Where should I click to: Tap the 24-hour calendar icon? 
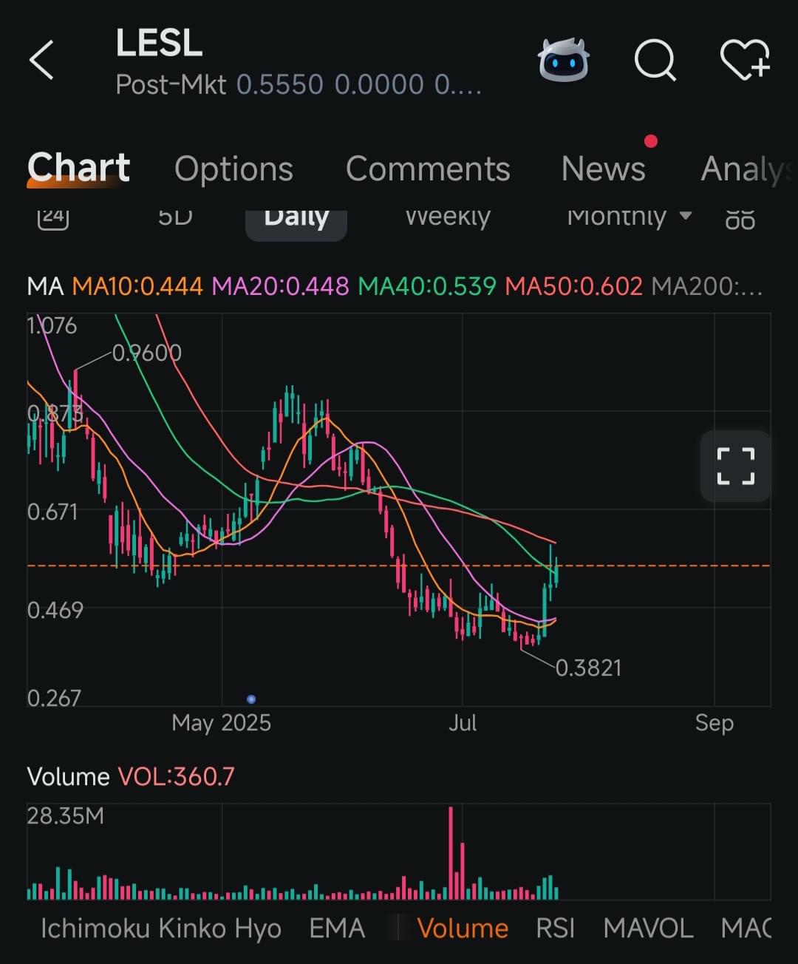point(52,217)
